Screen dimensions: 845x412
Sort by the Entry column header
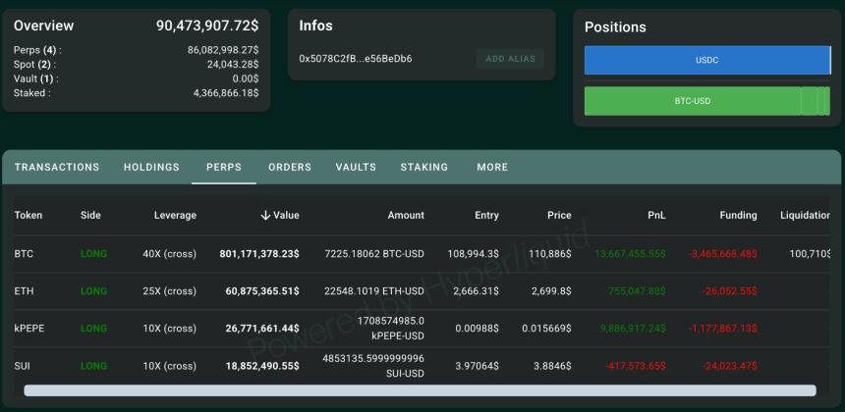click(486, 215)
